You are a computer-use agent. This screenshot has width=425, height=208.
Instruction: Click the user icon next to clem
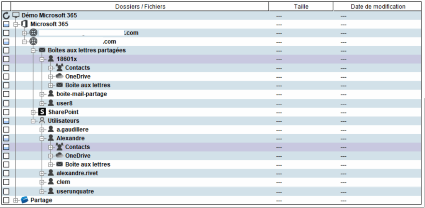click(x=51, y=182)
